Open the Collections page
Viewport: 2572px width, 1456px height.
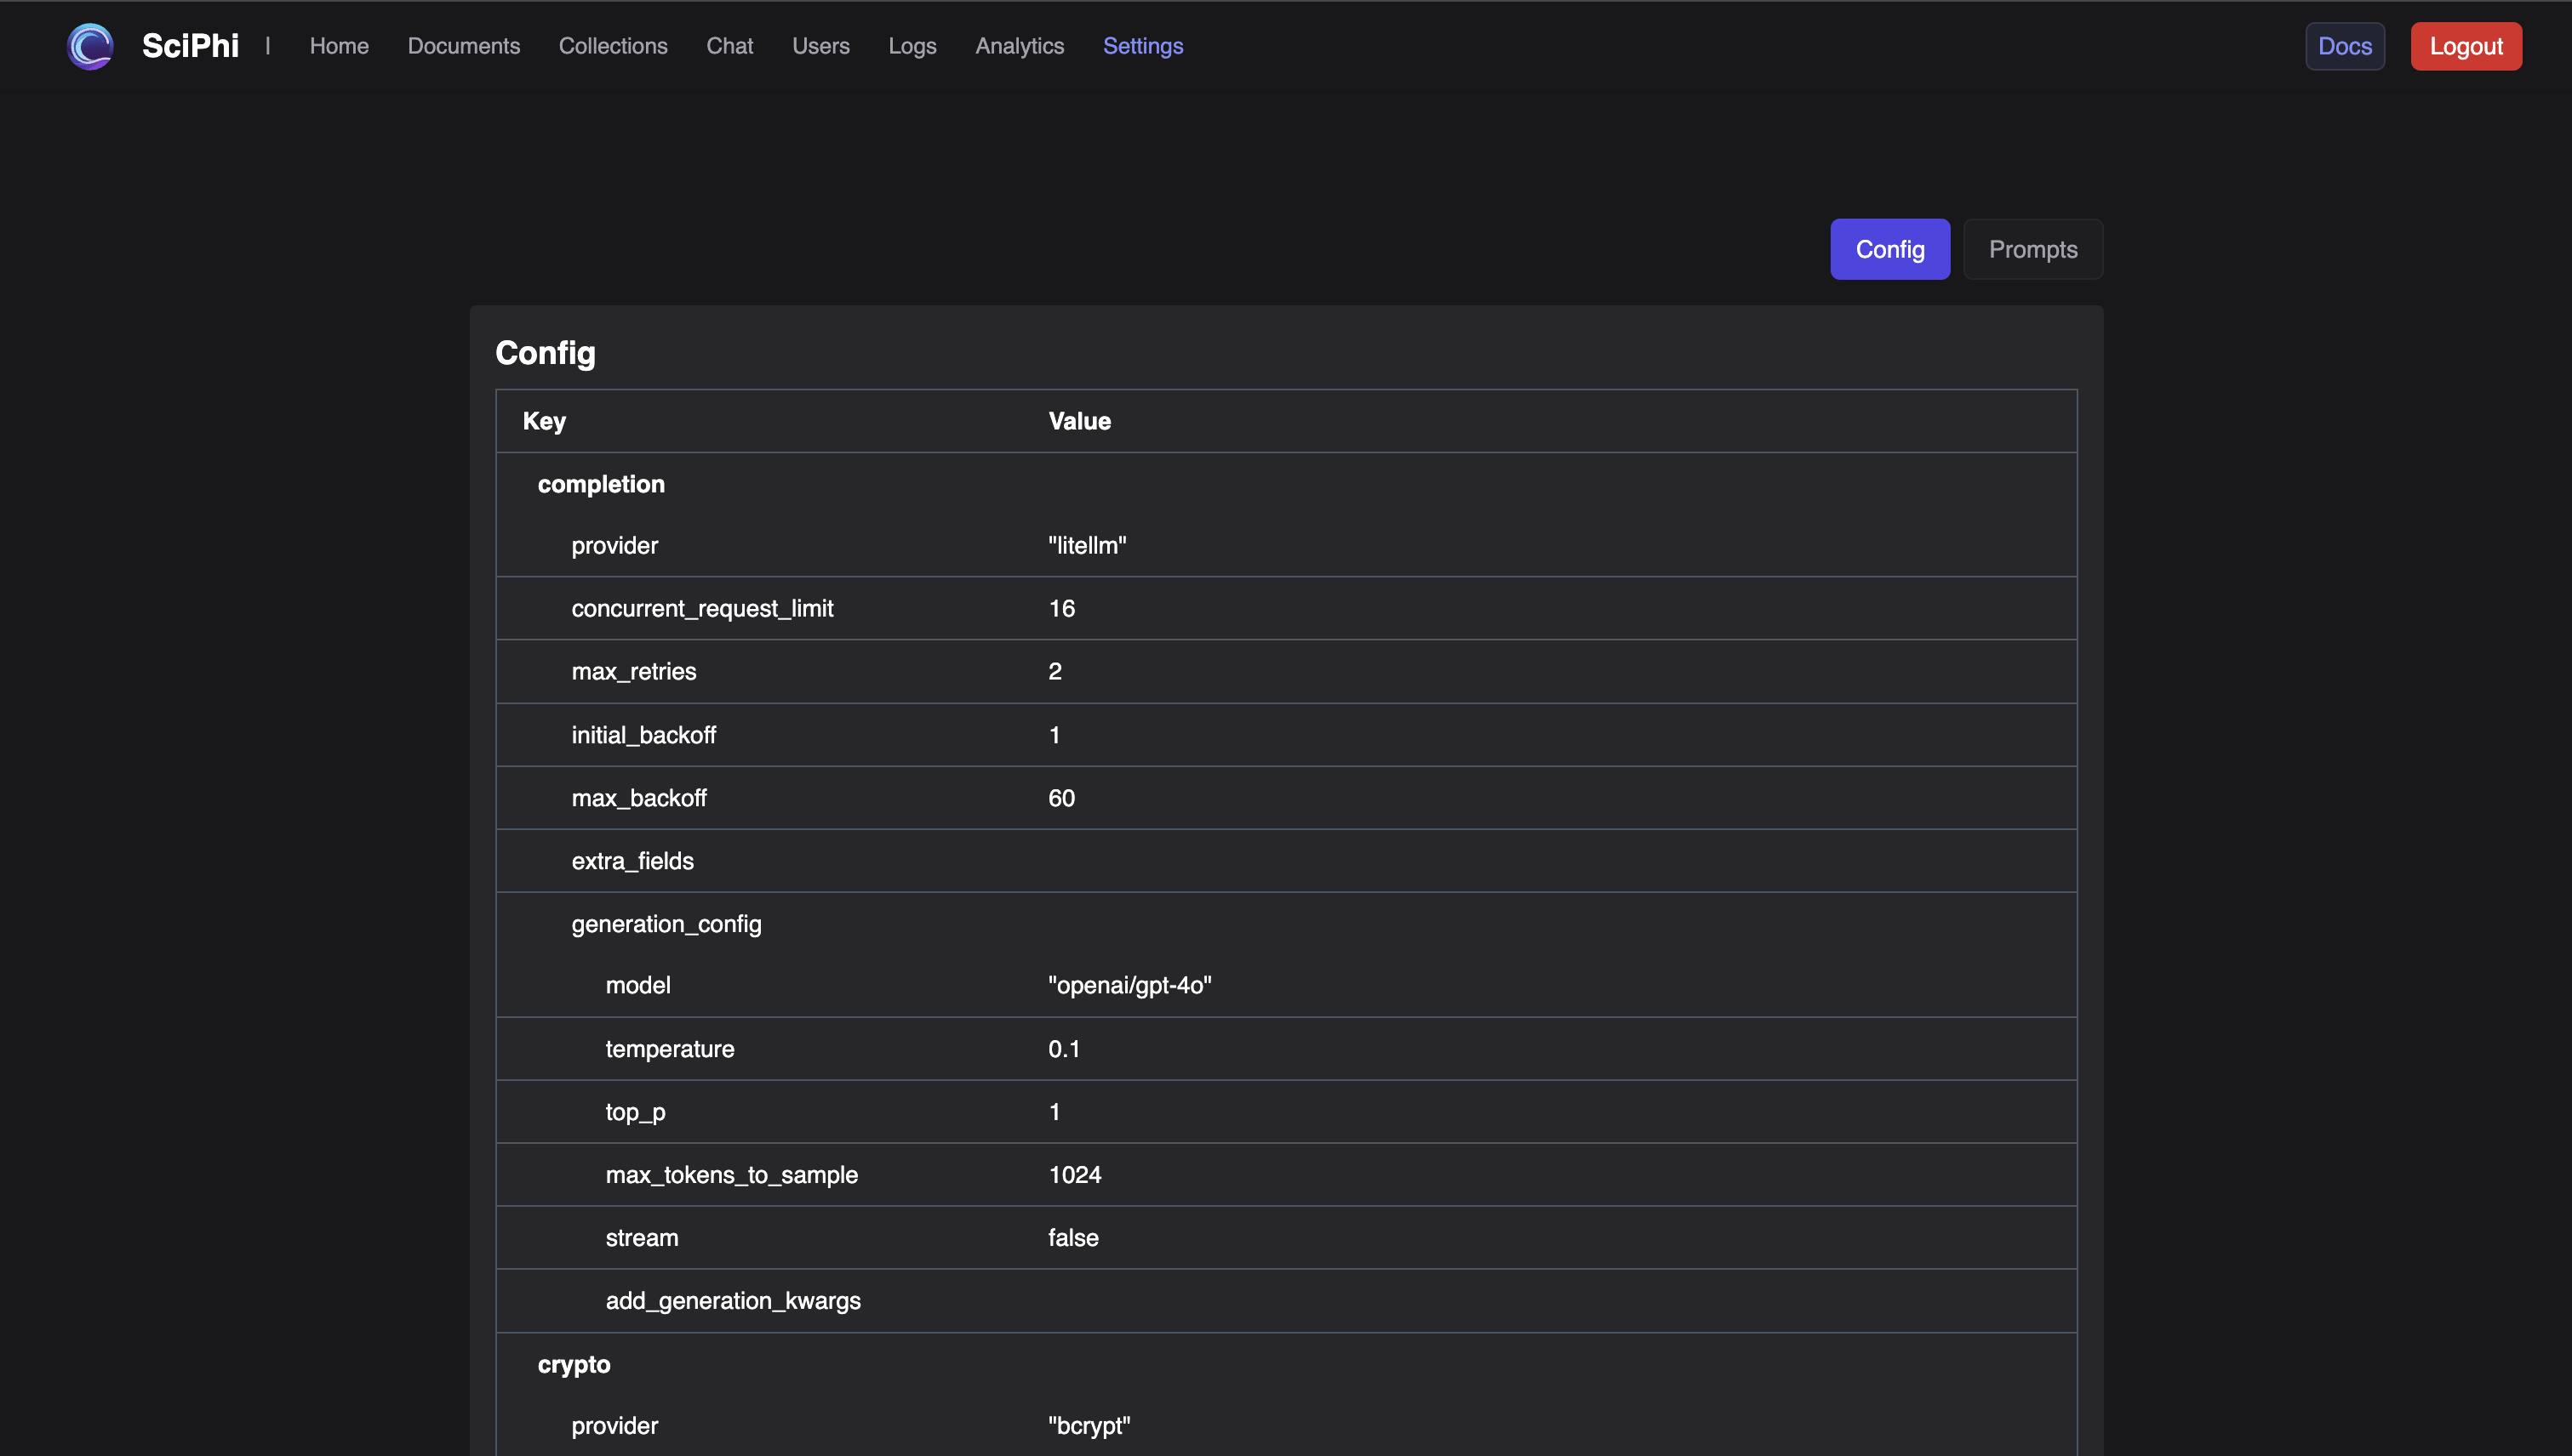pos(613,46)
